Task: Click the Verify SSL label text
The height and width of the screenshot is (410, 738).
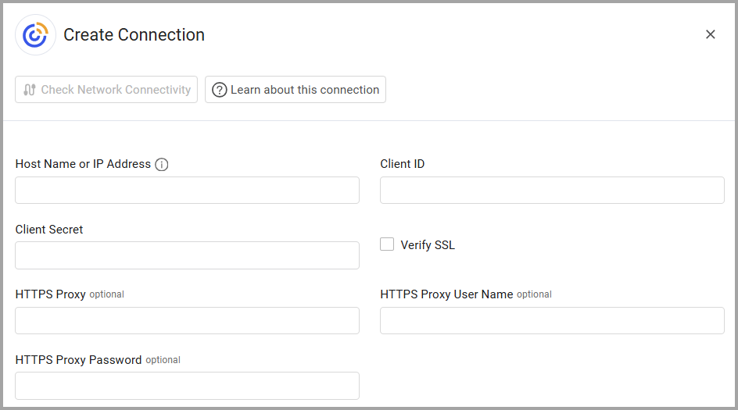Action: coord(428,245)
